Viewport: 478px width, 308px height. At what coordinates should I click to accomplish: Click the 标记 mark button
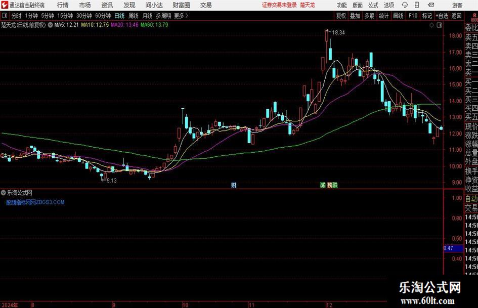pyautogui.click(x=427, y=16)
